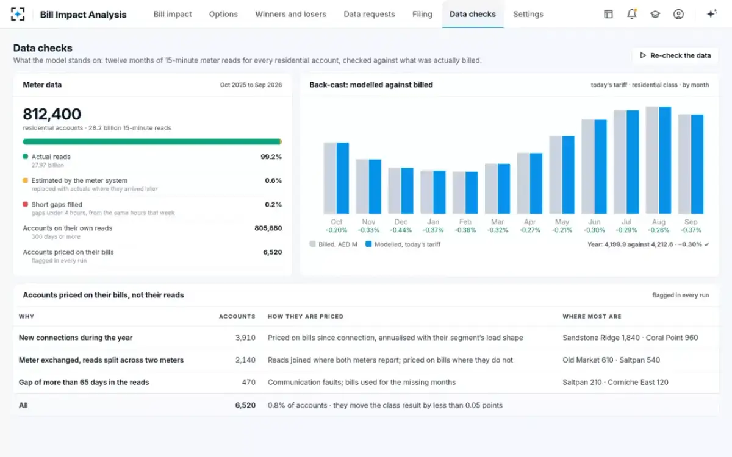The image size is (732, 457).
Task: Open the layout panel icon
Action: point(608,14)
